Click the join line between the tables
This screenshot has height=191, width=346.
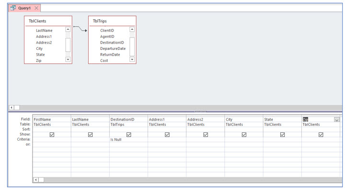80,28
